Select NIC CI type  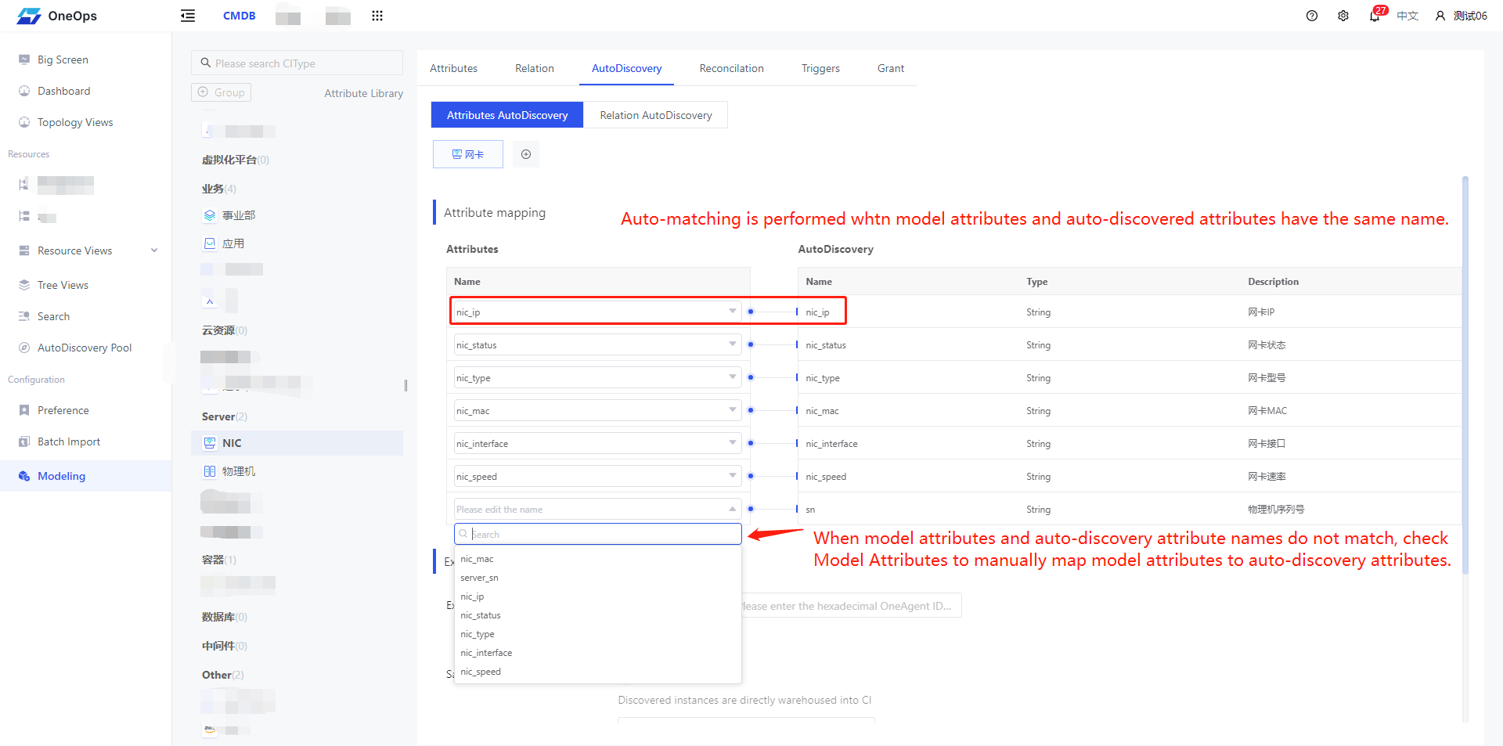[x=297, y=443]
